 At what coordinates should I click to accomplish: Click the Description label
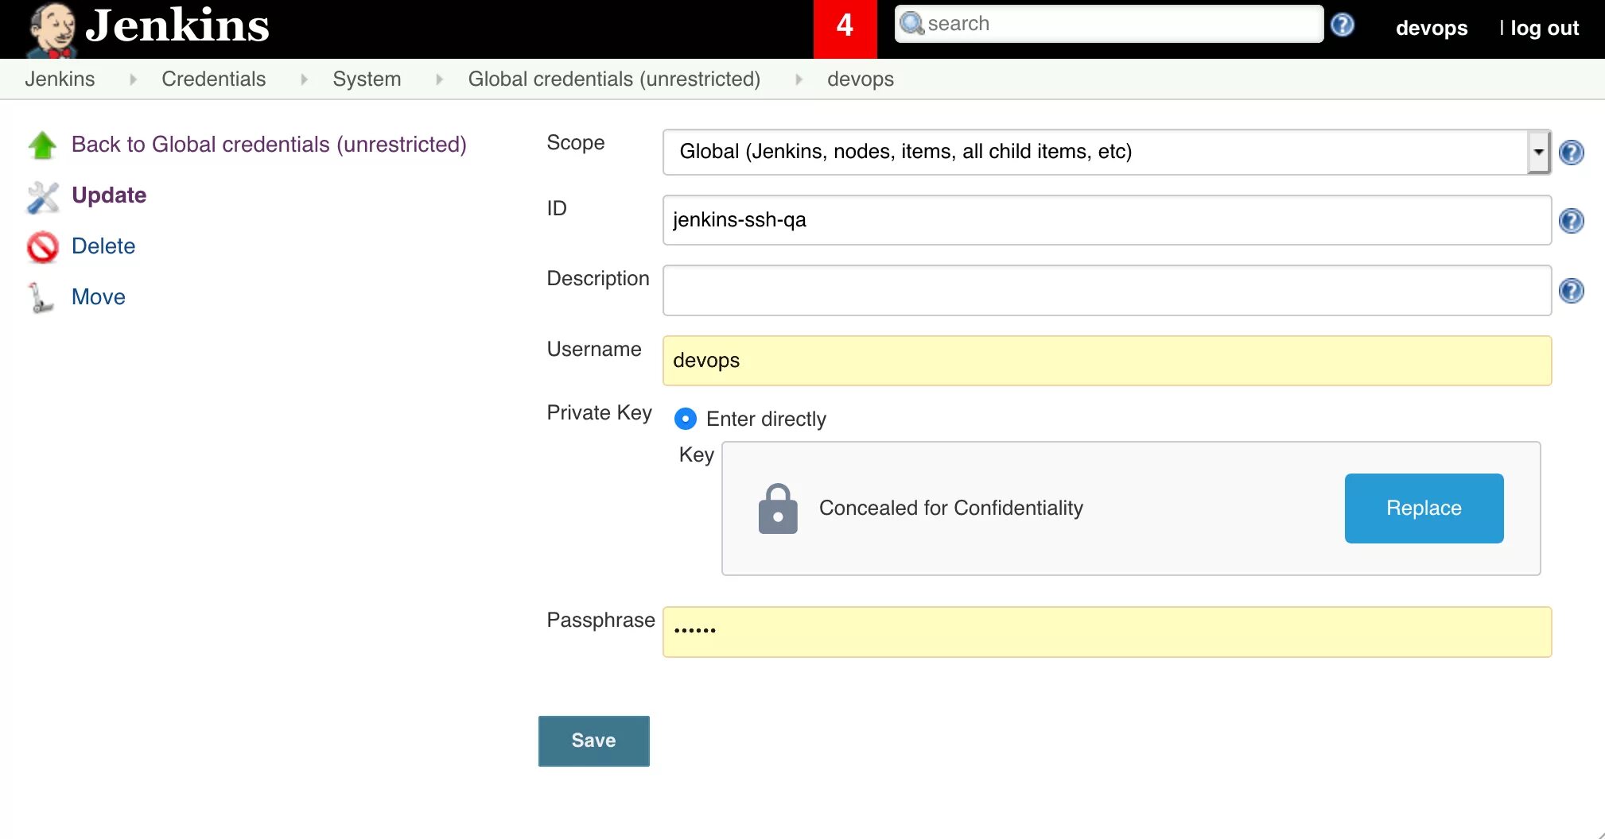(x=597, y=279)
